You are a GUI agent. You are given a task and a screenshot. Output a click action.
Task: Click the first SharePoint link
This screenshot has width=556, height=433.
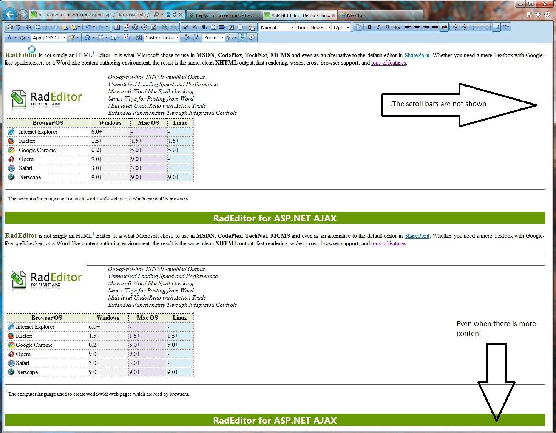click(417, 55)
